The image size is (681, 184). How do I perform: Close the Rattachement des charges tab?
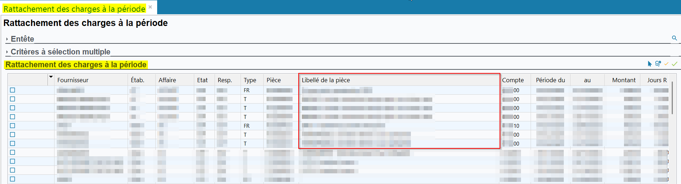click(x=150, y=7)
